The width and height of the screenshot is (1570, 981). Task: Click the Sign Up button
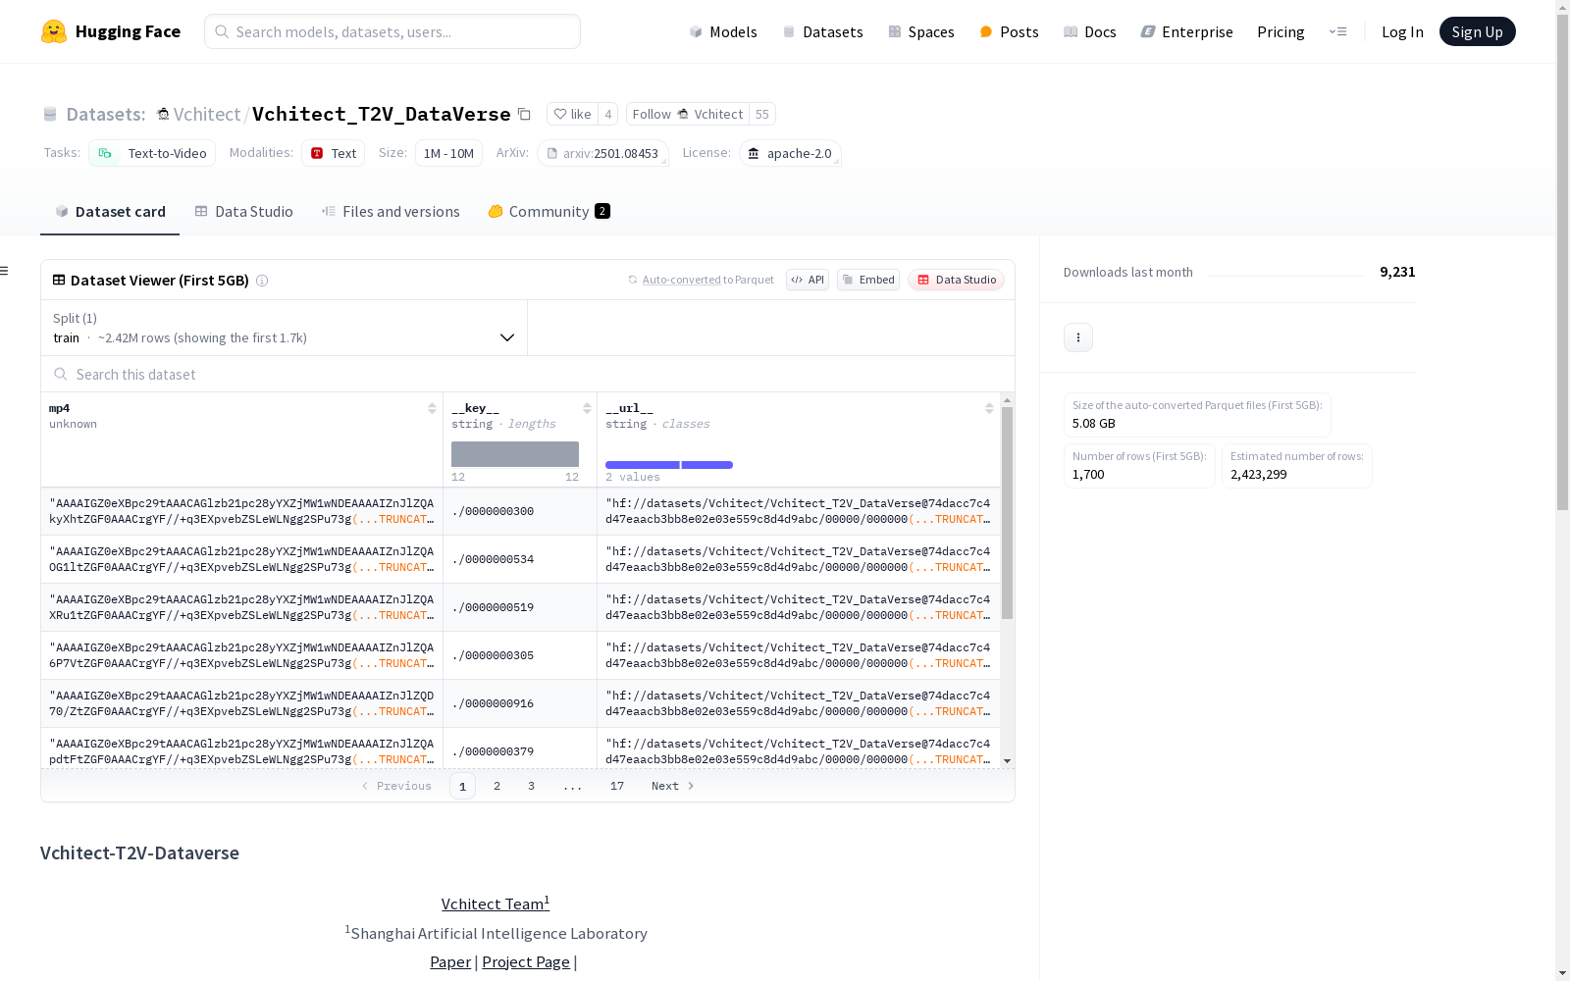pos(1477,31)
